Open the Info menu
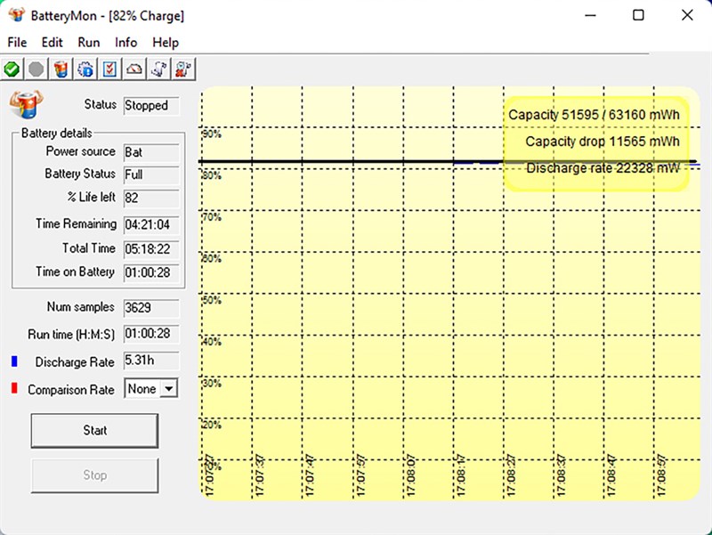Screen dimensions: 712x535 [126, 42]
